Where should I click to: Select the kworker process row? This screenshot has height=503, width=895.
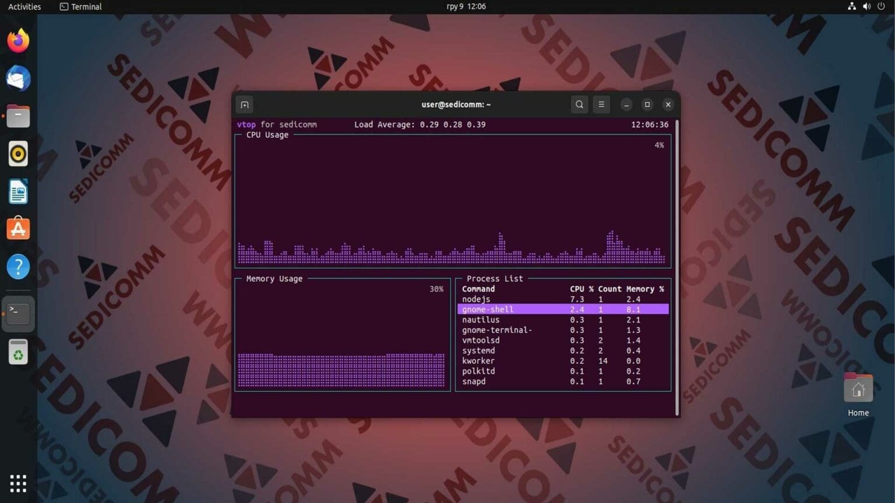click(x=563, y=361)
